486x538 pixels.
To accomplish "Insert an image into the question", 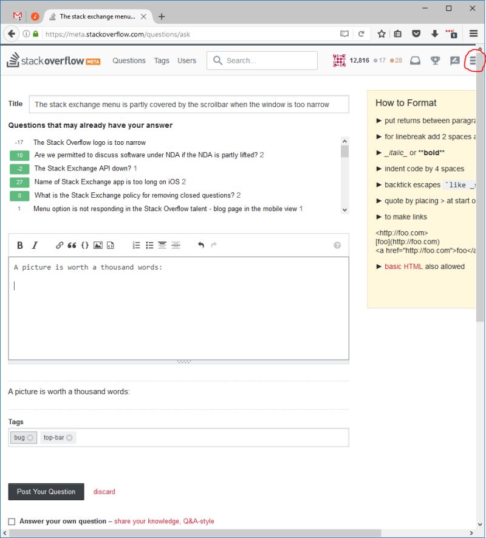I will (x=98, y=245).
